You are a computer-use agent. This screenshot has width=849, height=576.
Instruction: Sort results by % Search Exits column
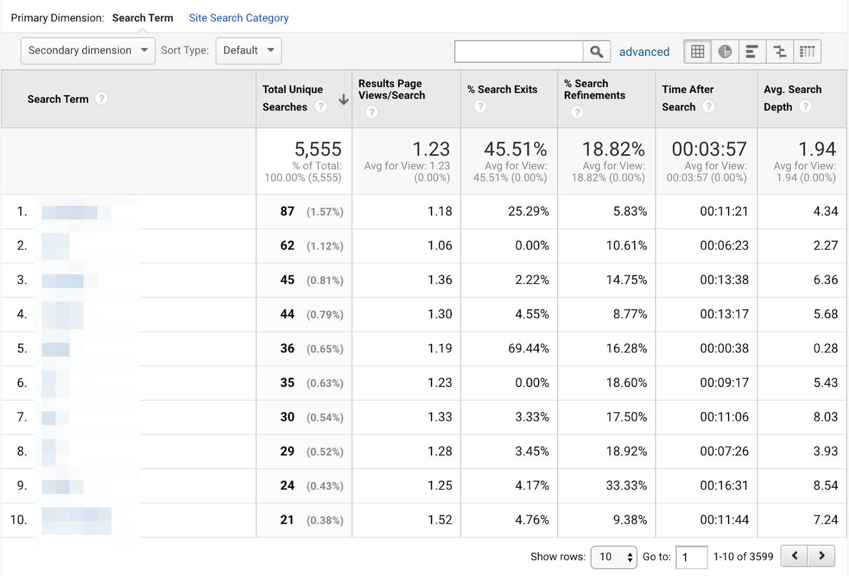(501, 89)
